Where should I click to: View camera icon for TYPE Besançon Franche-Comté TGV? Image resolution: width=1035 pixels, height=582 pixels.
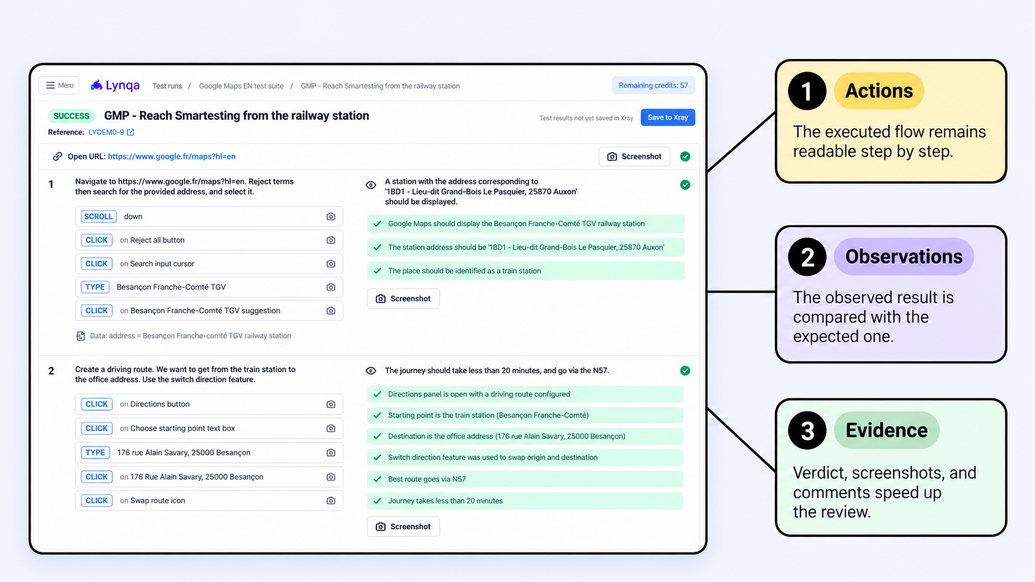(331, 287)
